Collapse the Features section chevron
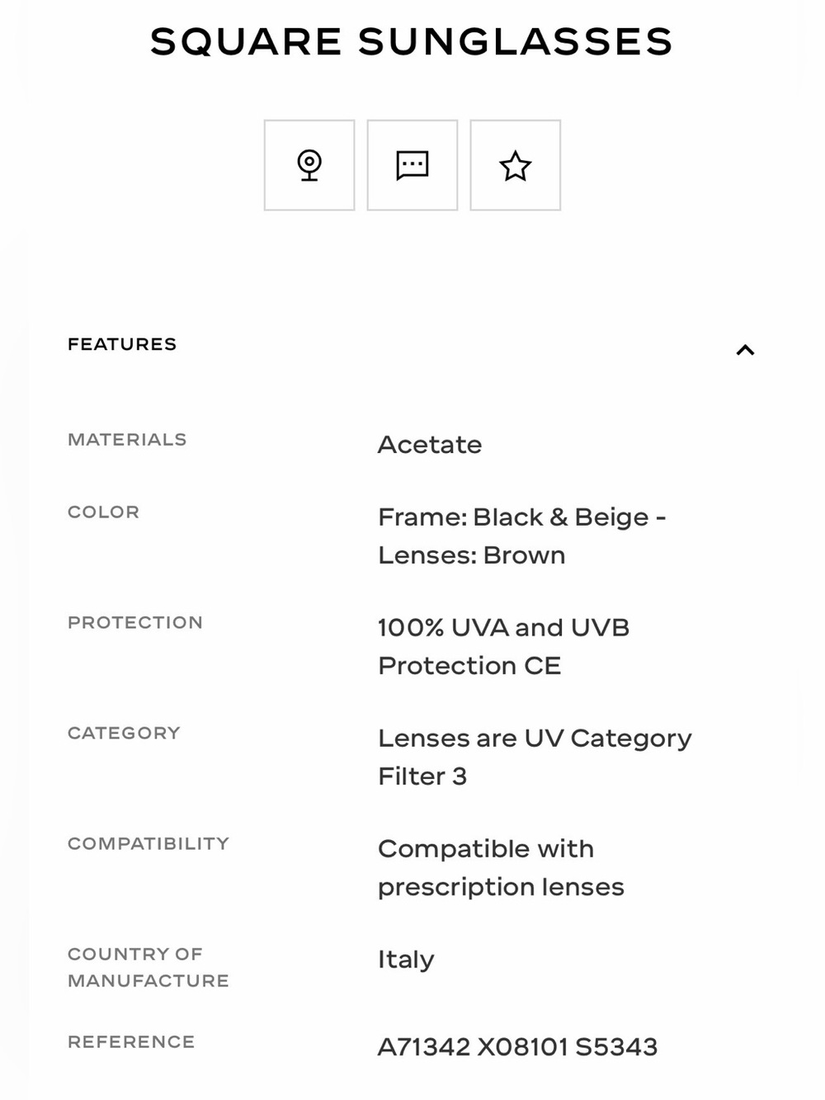 [x=745, y=350]
